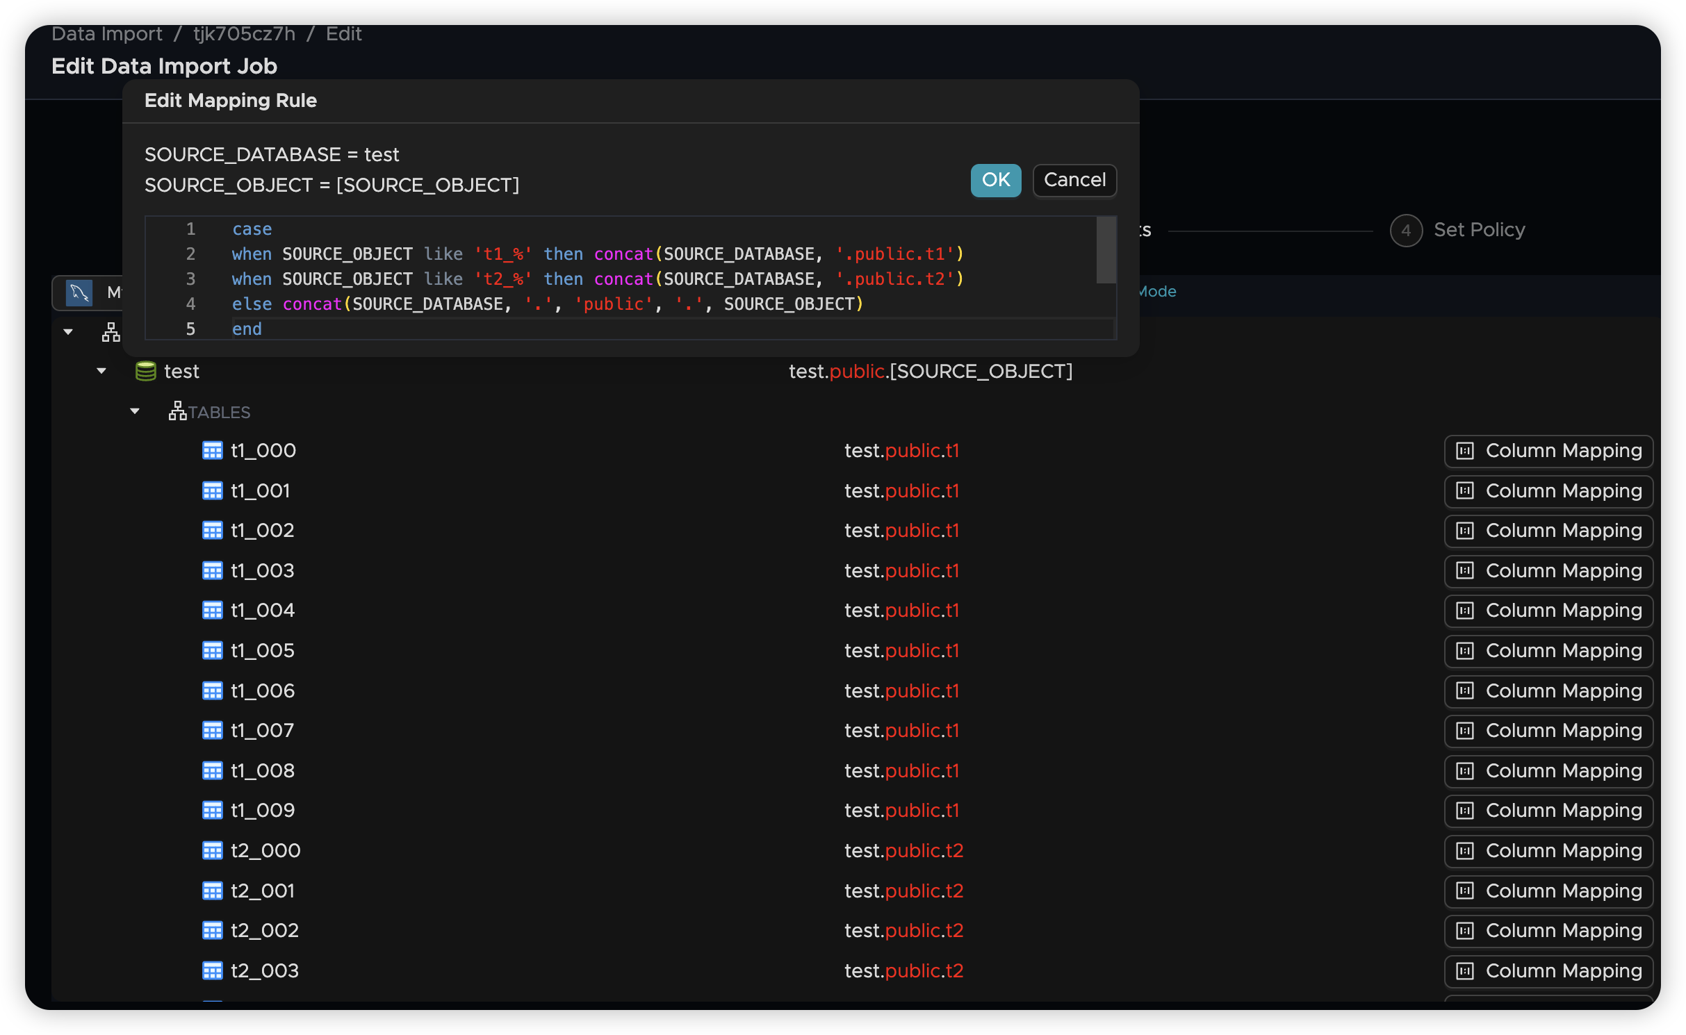Click the table icon for t1_009
Image resolution: width=1686 pixels, height=1035 pixels.
[212, 811]
